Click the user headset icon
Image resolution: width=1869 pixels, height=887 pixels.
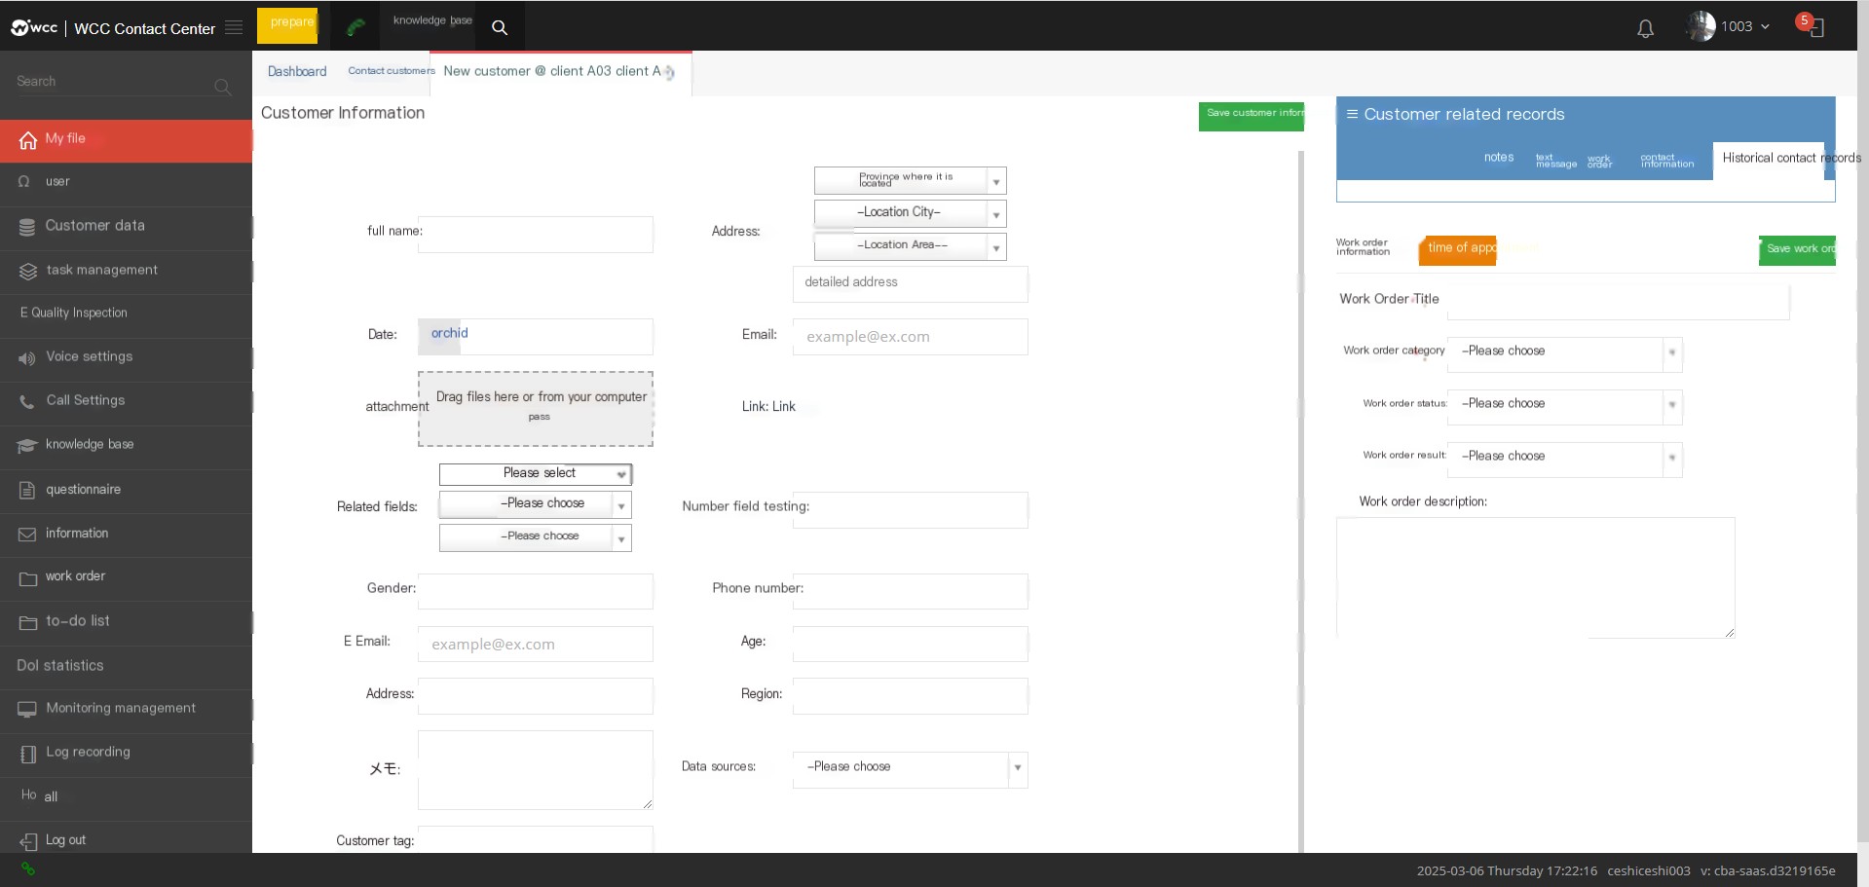24,181
